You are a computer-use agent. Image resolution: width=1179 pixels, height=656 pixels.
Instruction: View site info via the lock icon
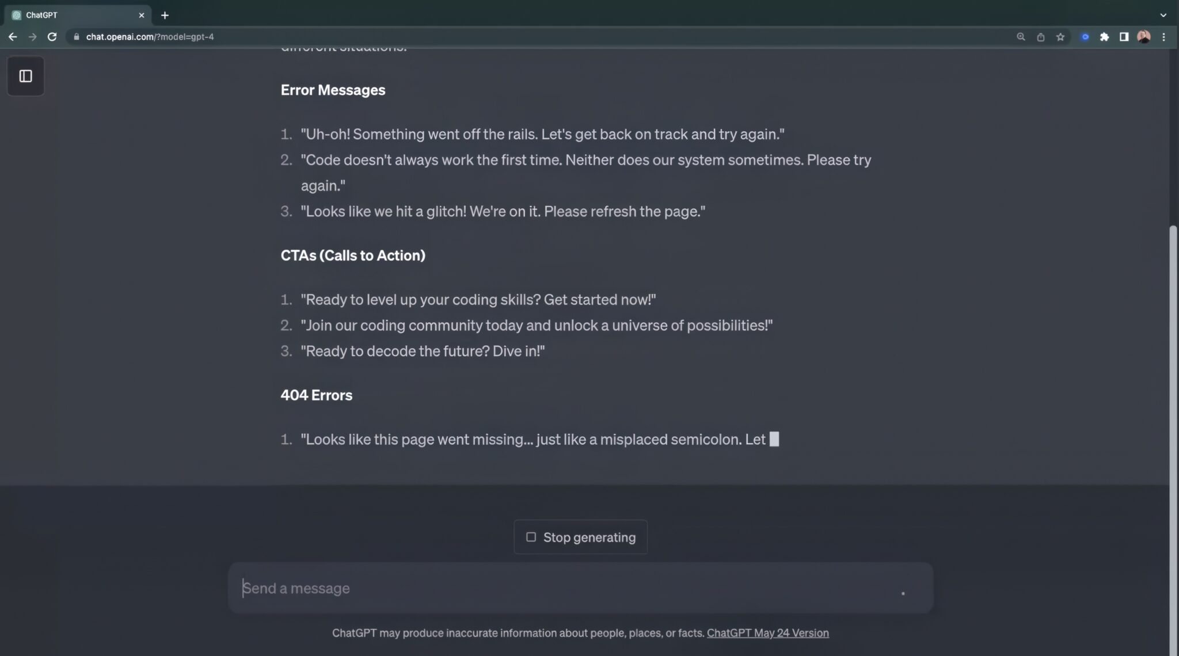pos(76,37)
